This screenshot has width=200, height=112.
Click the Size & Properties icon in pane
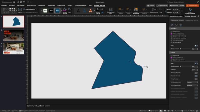pyautogui.click(x=181, y=25)
